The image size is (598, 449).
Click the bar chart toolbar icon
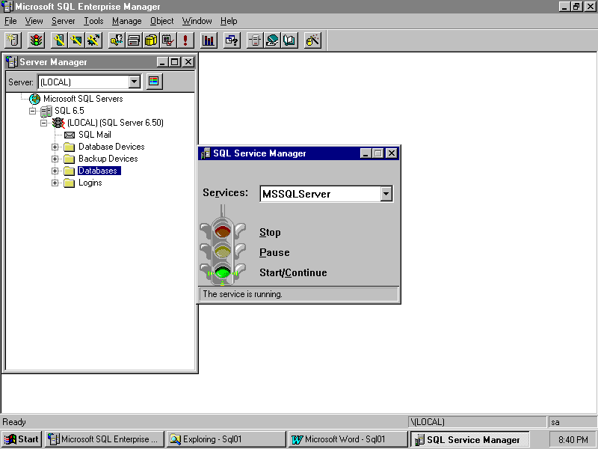click(209, 40)
